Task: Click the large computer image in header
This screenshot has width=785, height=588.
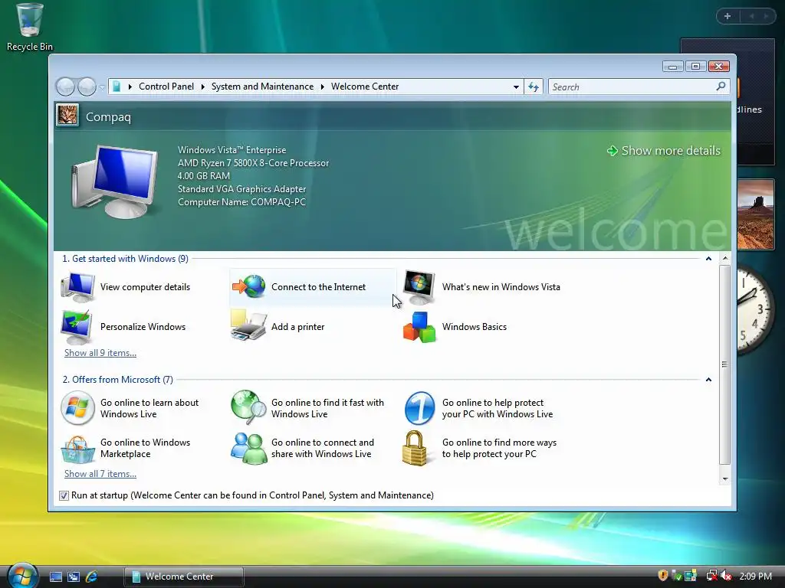Action: tap(115, 181)
